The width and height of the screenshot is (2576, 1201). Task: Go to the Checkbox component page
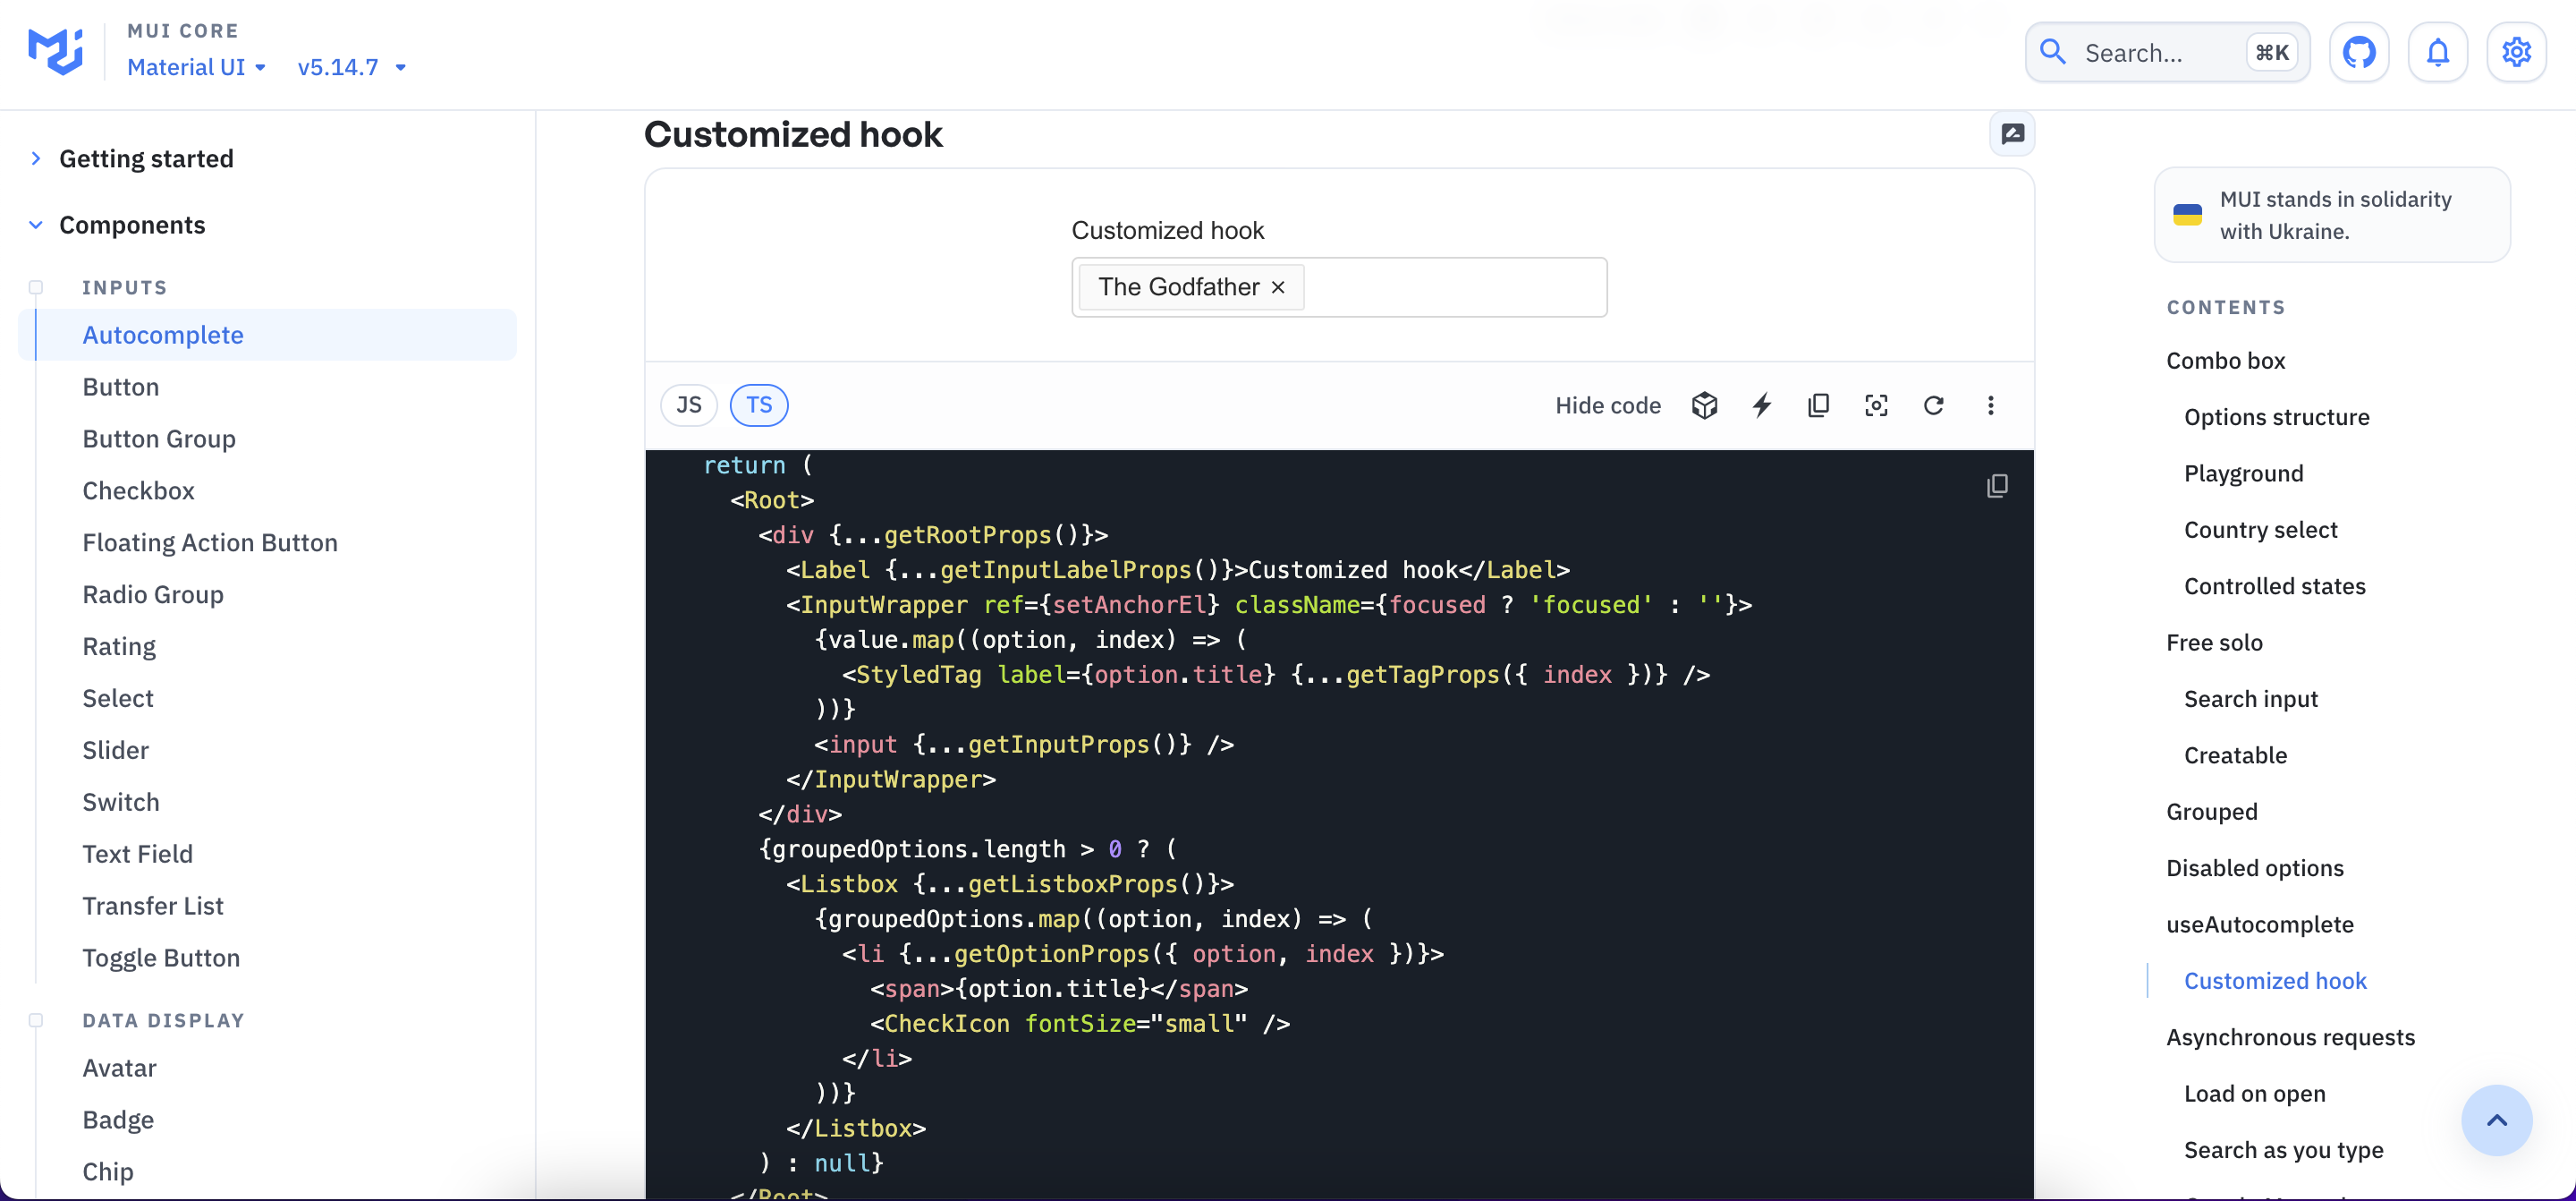pyautogui.click(x=138, y=490)
